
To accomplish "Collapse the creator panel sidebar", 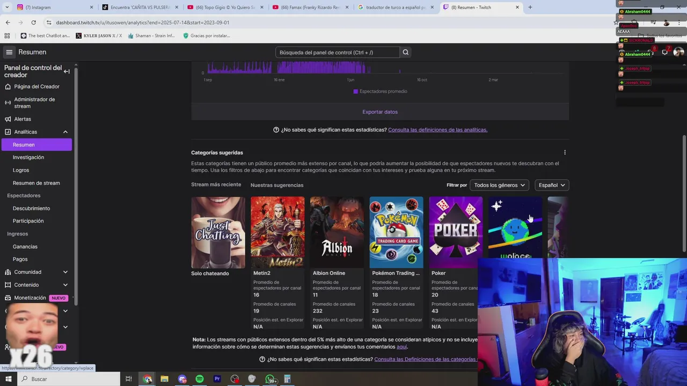I will (x=67, y=71).
